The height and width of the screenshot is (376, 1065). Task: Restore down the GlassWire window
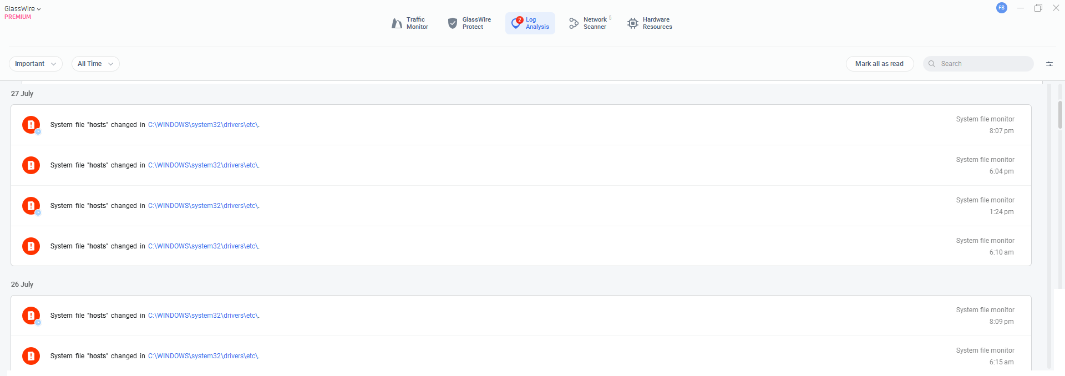(1038, 8)
